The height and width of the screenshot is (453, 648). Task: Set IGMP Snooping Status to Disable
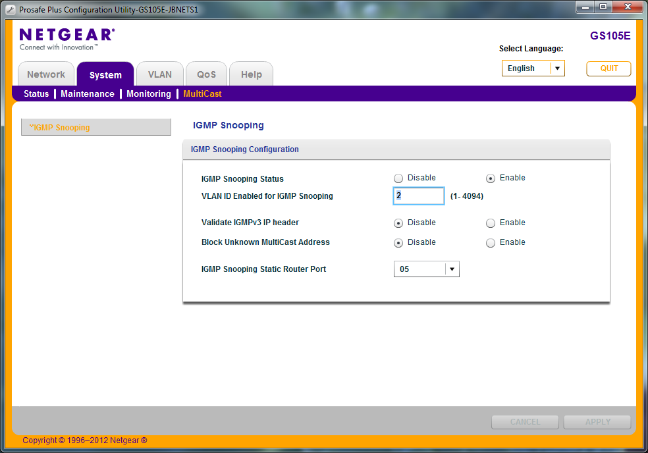click(x=398, y=178)
